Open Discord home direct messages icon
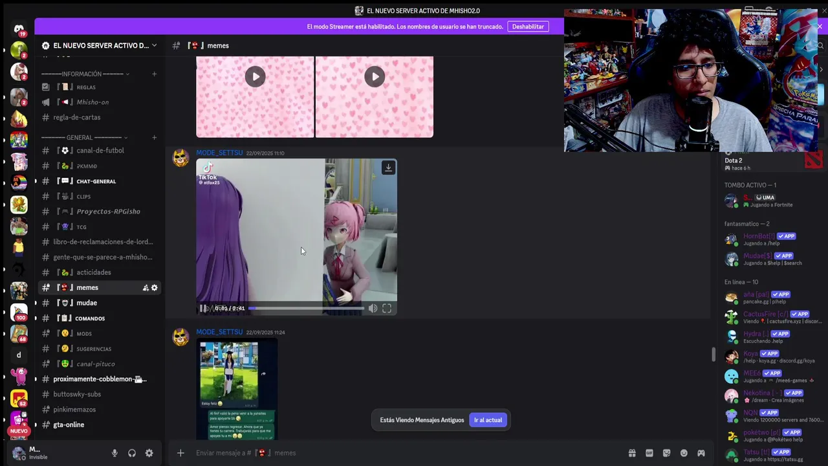This screenshot has height=466, width=828. click(x=19, y=28)
